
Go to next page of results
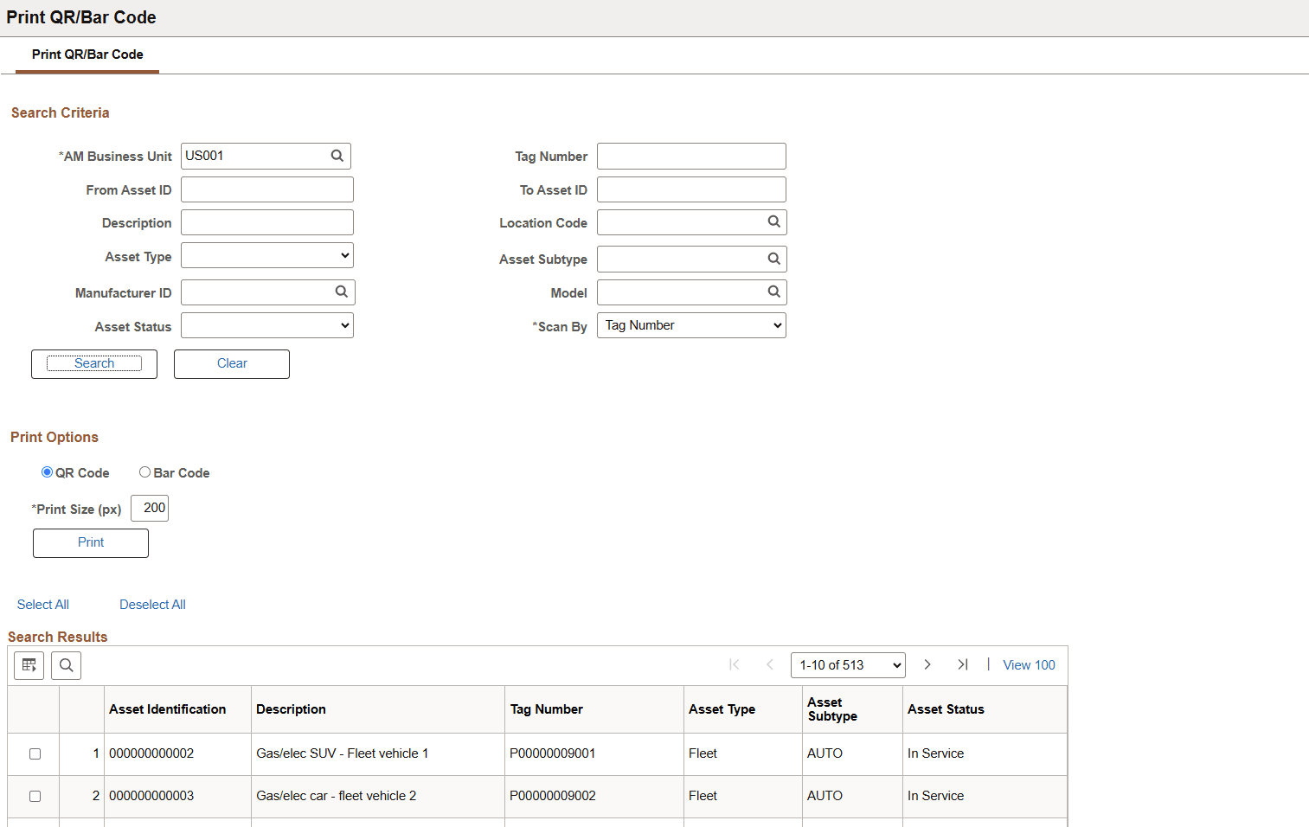click(927, 664)
